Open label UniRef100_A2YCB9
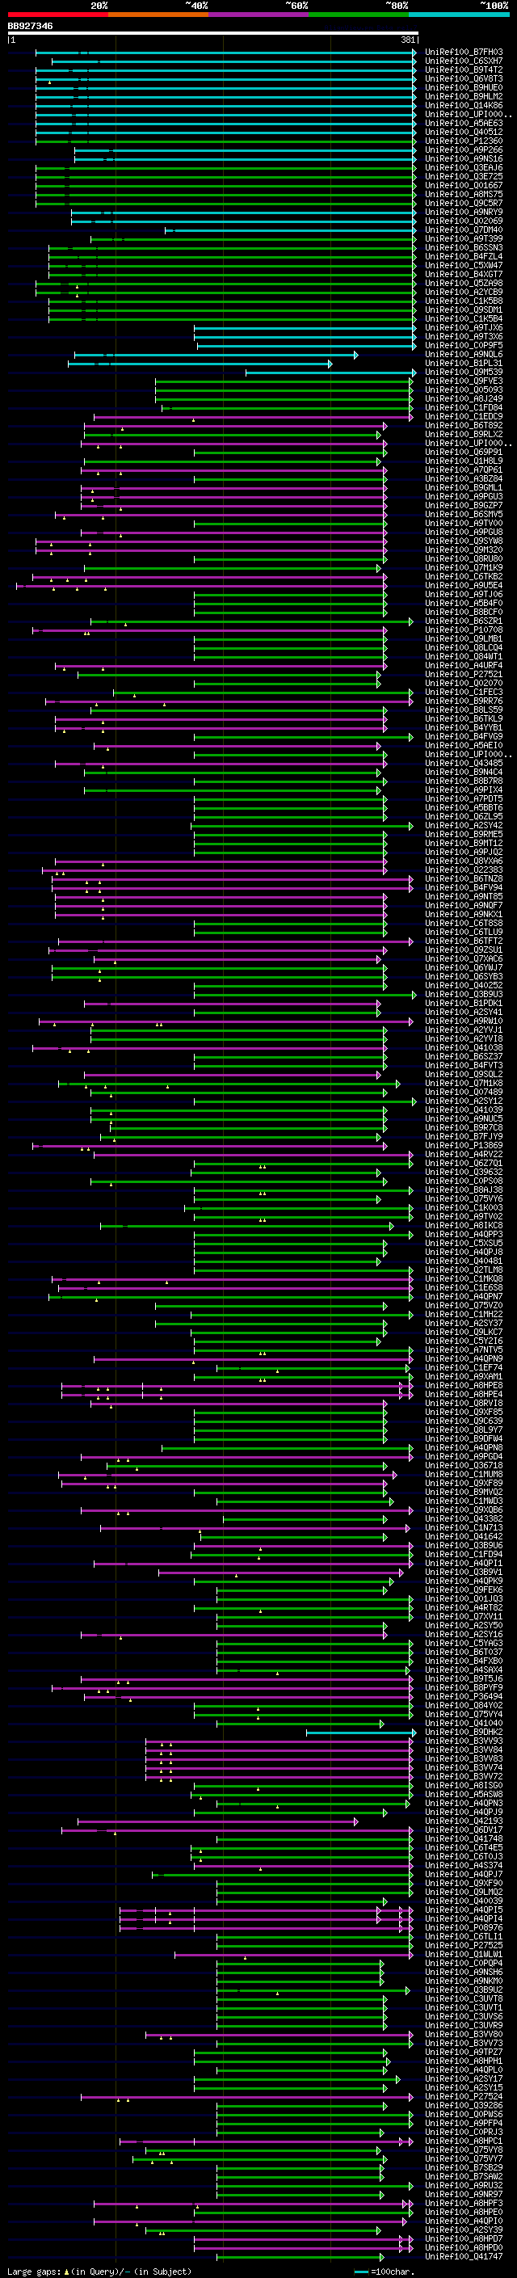The width and height of the screenshot is (517, 2278). click(x=464, y=292)
